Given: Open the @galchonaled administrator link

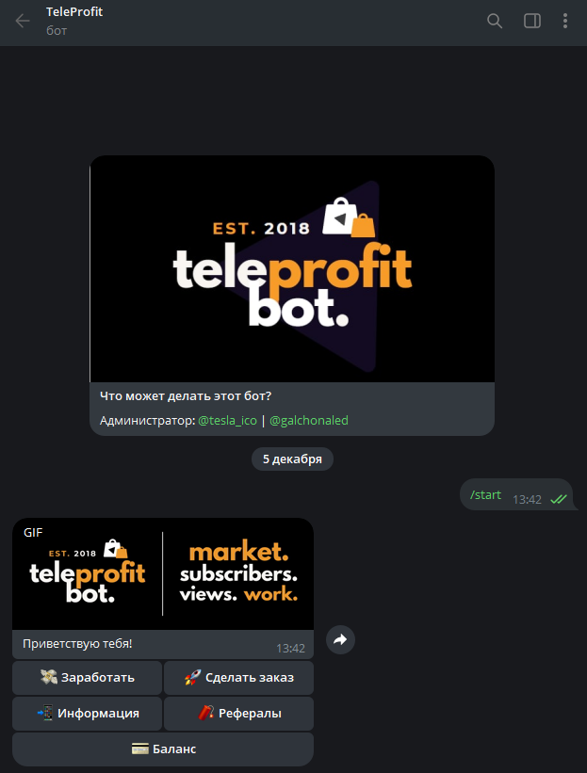Looking at the screenshot, I should [x=309, y=421].
